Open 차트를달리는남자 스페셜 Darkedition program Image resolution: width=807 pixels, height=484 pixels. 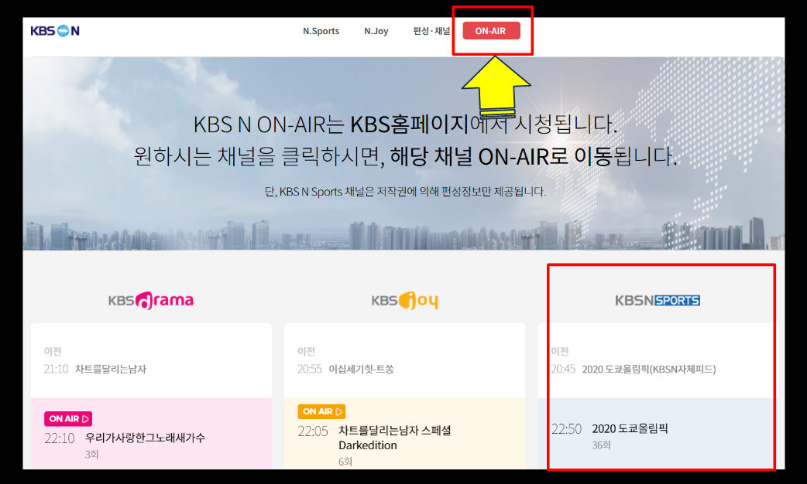tap(395, 438)
